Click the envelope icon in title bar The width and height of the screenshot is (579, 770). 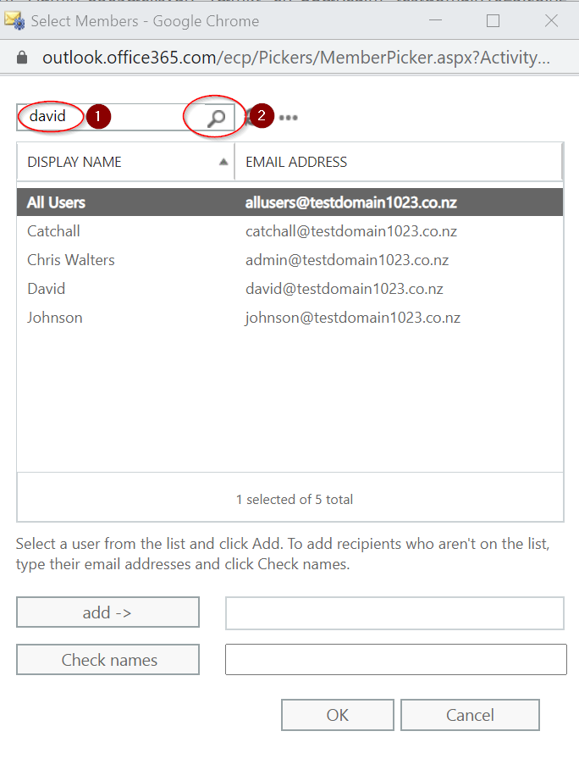(x=14, y=20)
